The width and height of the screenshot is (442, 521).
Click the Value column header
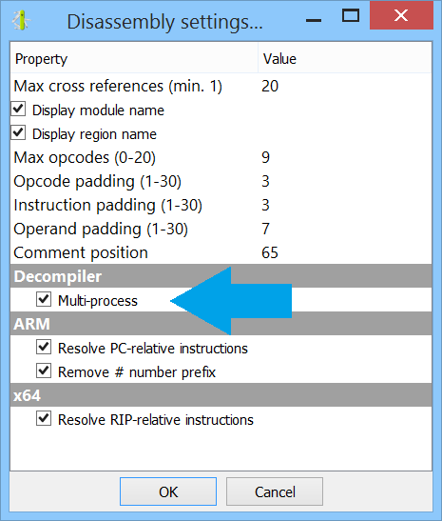pyautogui.click(x=345, y=58)
